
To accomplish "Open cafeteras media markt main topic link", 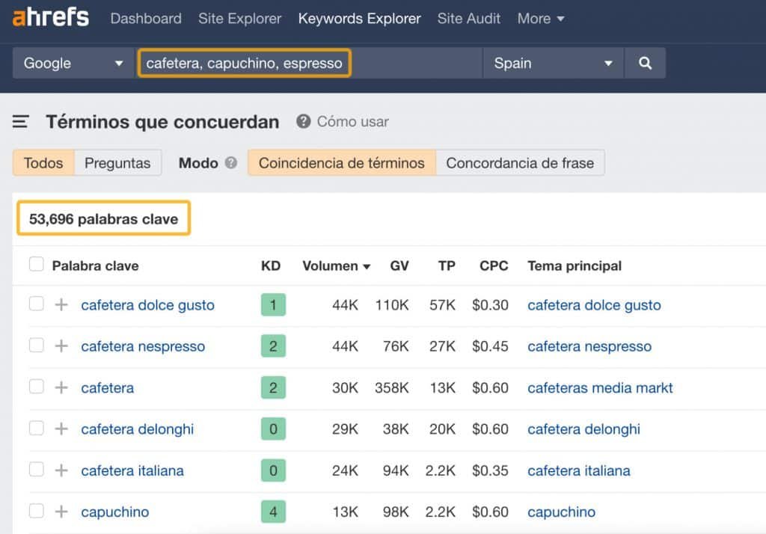I will click(x=600, y=388).
